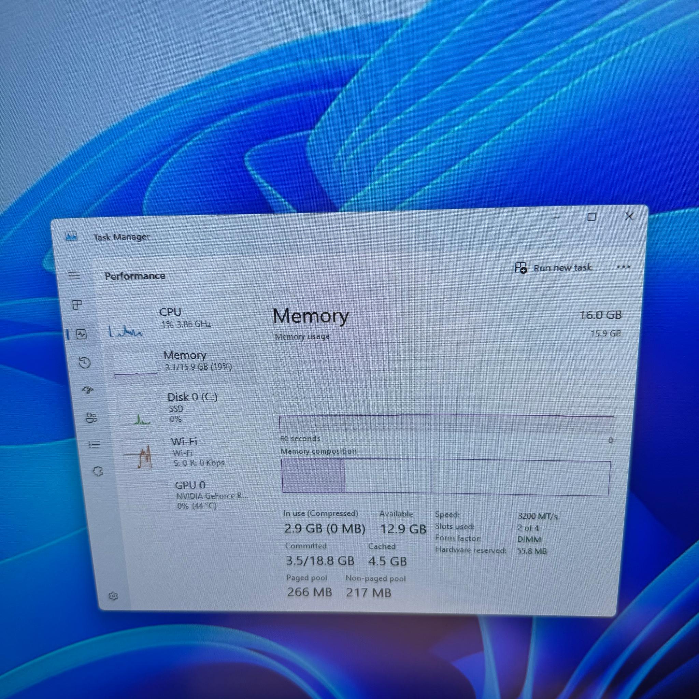Maximize the Task Manager window

(x=591, y=217)
